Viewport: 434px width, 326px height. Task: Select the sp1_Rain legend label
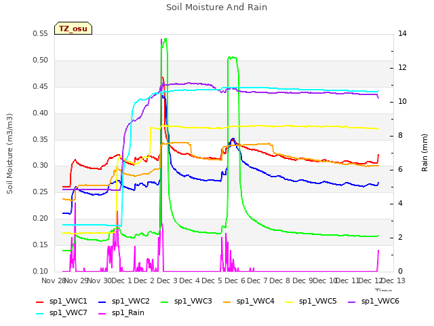coord(128,313)
